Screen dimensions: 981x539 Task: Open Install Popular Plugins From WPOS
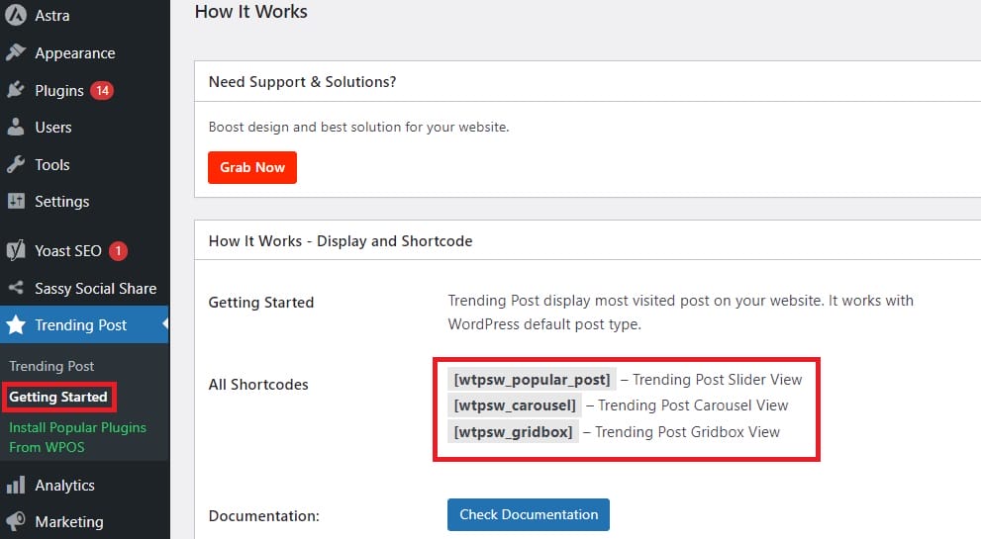[77, 437]
